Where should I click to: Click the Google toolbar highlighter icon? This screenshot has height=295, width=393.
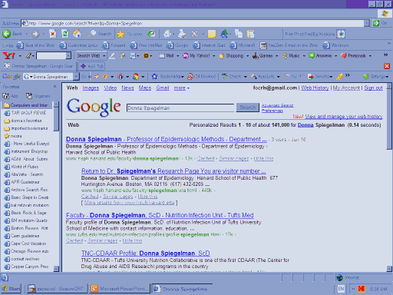click(339, 76)
